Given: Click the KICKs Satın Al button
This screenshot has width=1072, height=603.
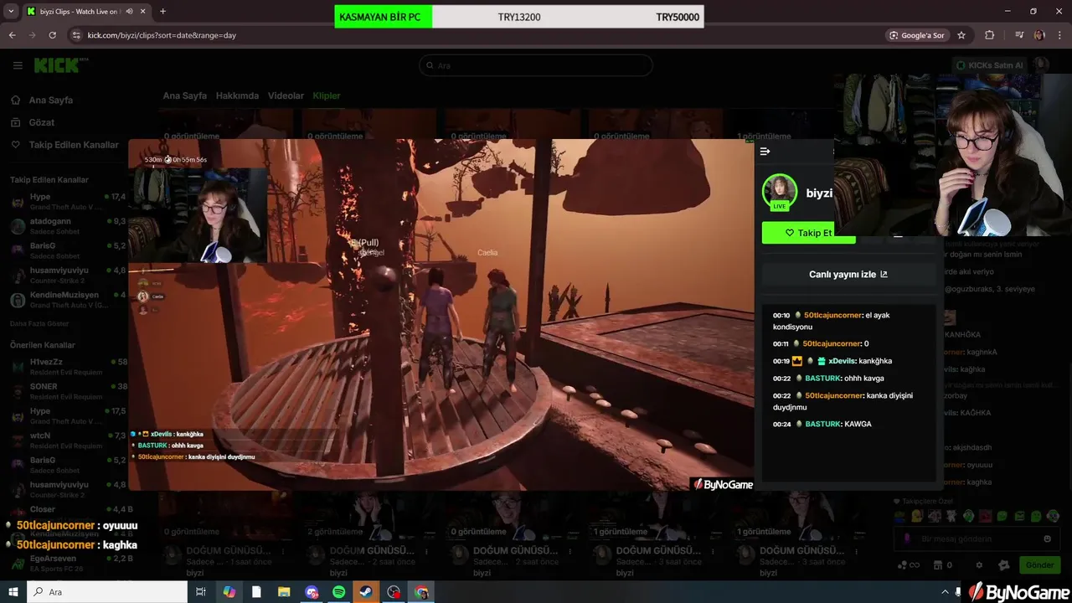Looking at the screenshot, I should click(990, 65).
